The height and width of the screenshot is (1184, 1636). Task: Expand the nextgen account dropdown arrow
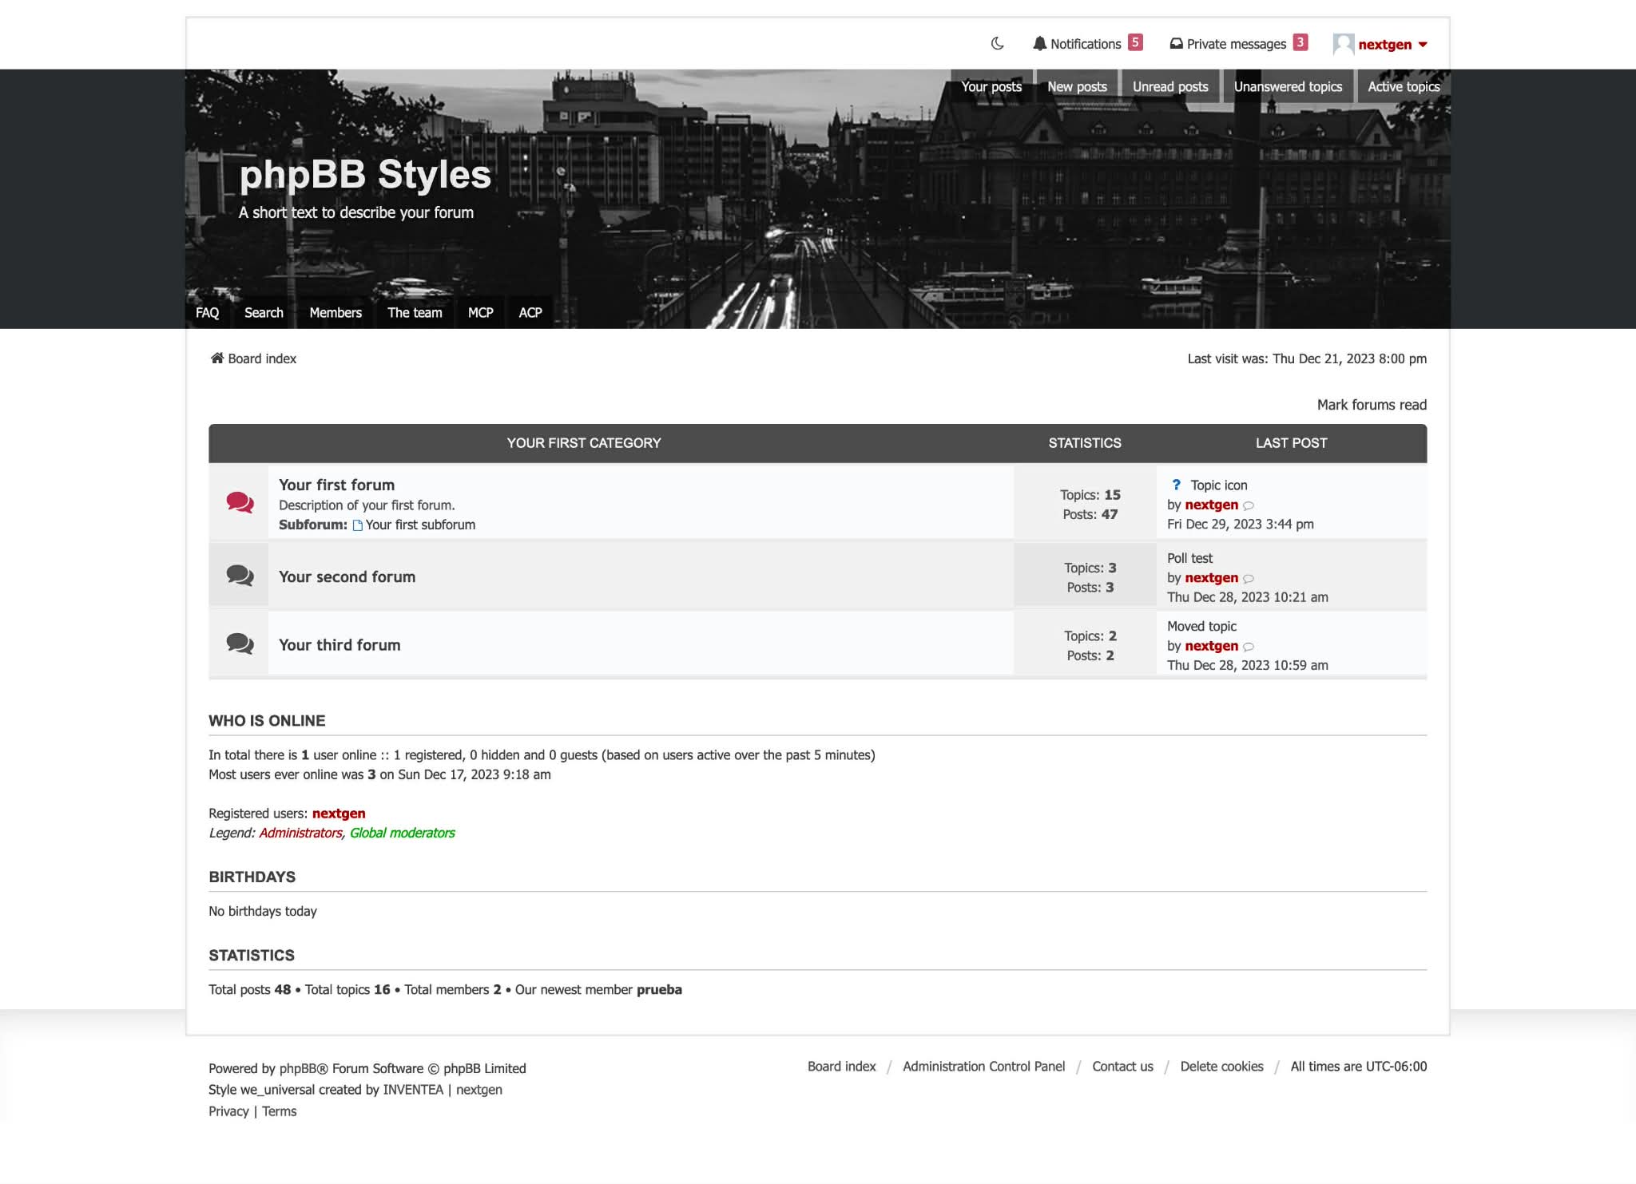coord(1423,45)
